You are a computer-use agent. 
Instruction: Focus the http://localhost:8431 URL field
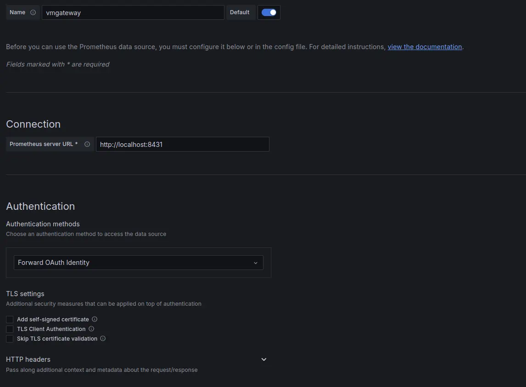click(182, 144)
